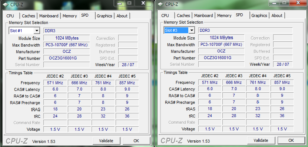Expand the Slot #3 dropdown arrow
Screen dimensions: 308x147
(192, 30)
